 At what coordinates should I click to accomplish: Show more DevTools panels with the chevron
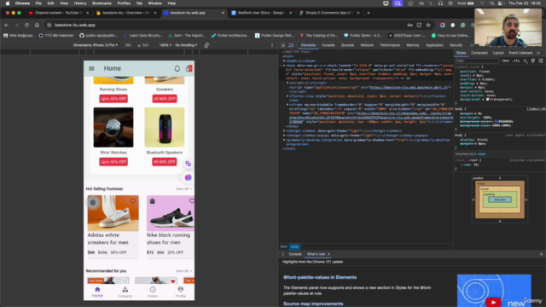(x=472, y=45)
